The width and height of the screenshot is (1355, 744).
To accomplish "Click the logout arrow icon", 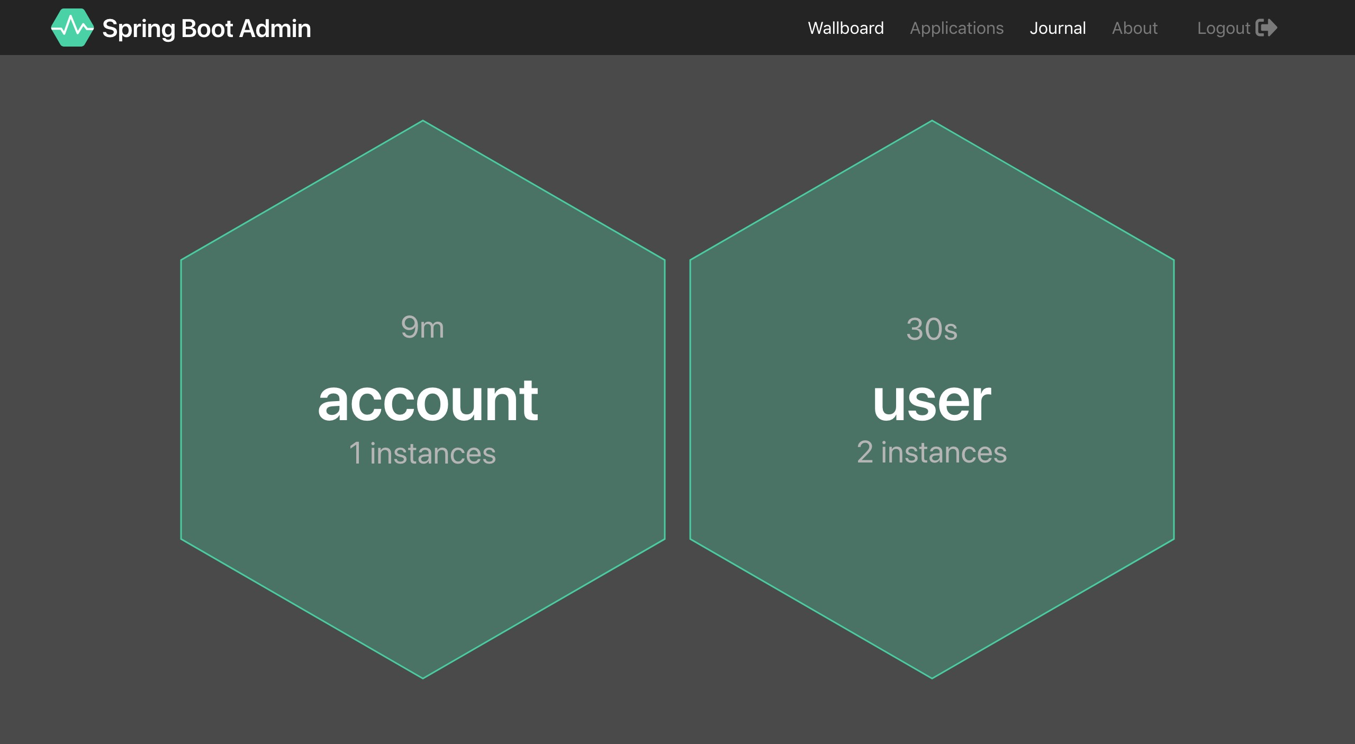I will point(1267,28).
